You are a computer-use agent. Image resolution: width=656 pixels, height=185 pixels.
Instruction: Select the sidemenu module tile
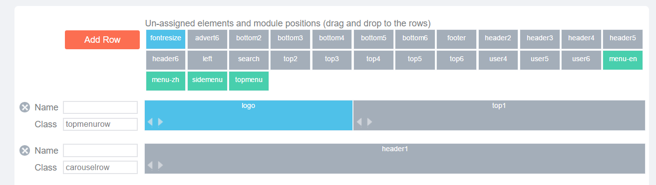(207, 81)
